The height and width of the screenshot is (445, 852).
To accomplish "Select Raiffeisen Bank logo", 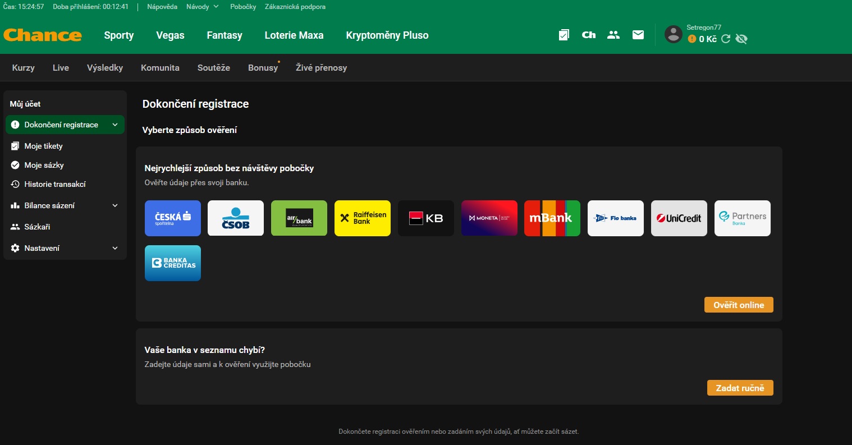I will point(363,218).
